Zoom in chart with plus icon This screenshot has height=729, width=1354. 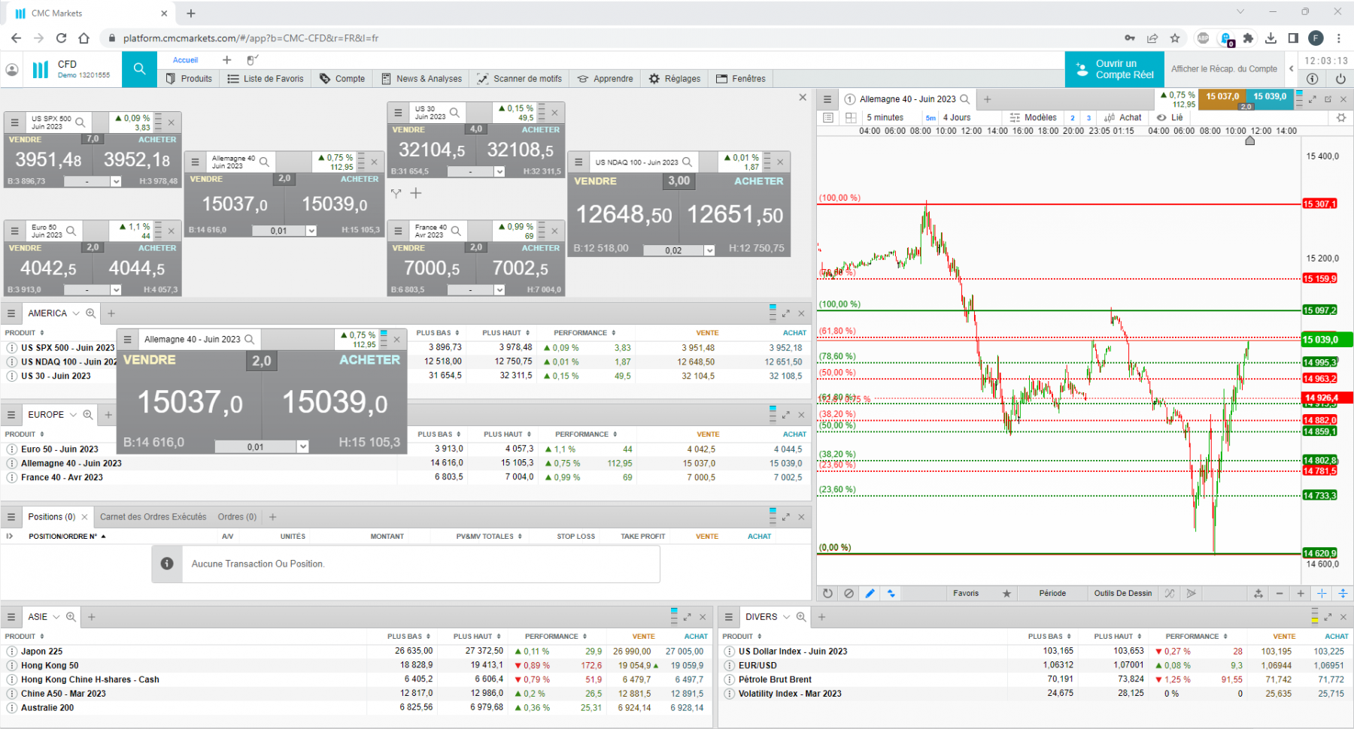(x=1301, y=593)
